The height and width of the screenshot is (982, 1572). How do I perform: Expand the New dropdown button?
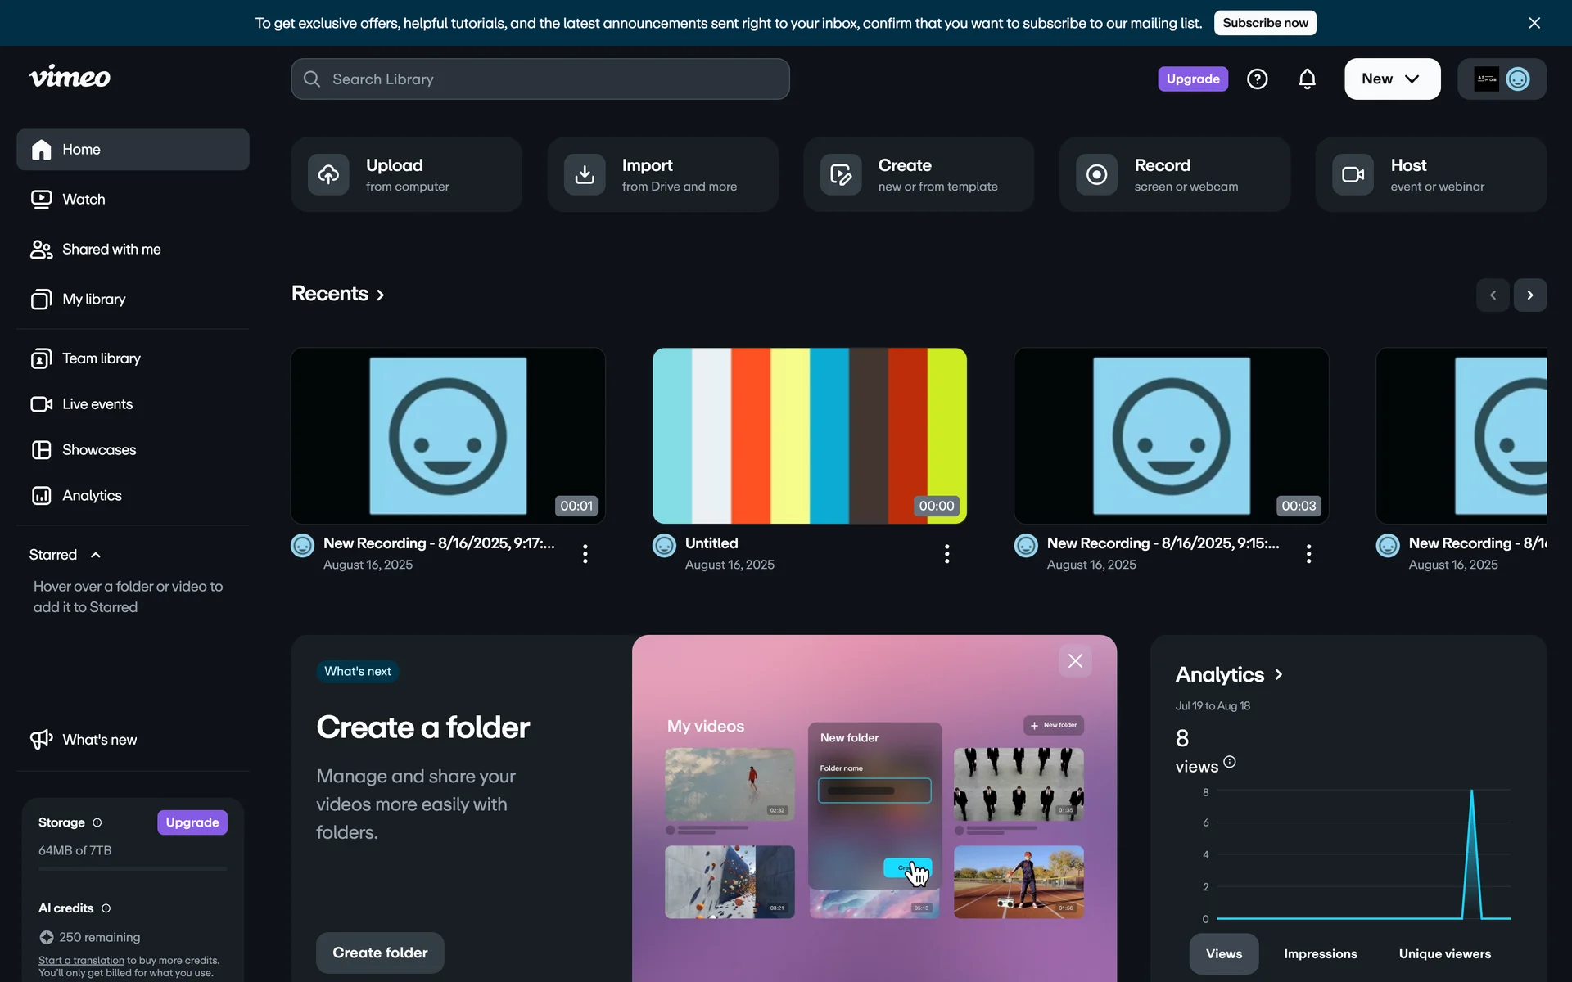tap(1391, 79)
